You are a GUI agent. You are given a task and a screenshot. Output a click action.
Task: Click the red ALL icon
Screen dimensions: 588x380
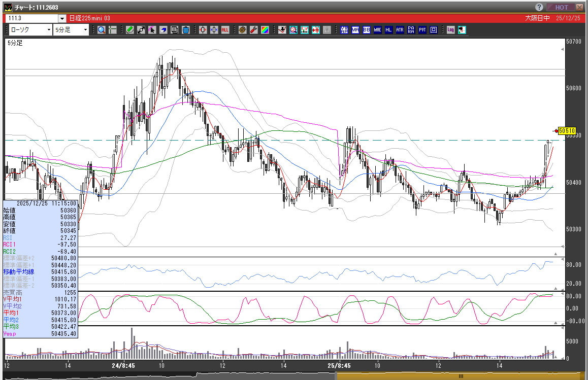224,30
